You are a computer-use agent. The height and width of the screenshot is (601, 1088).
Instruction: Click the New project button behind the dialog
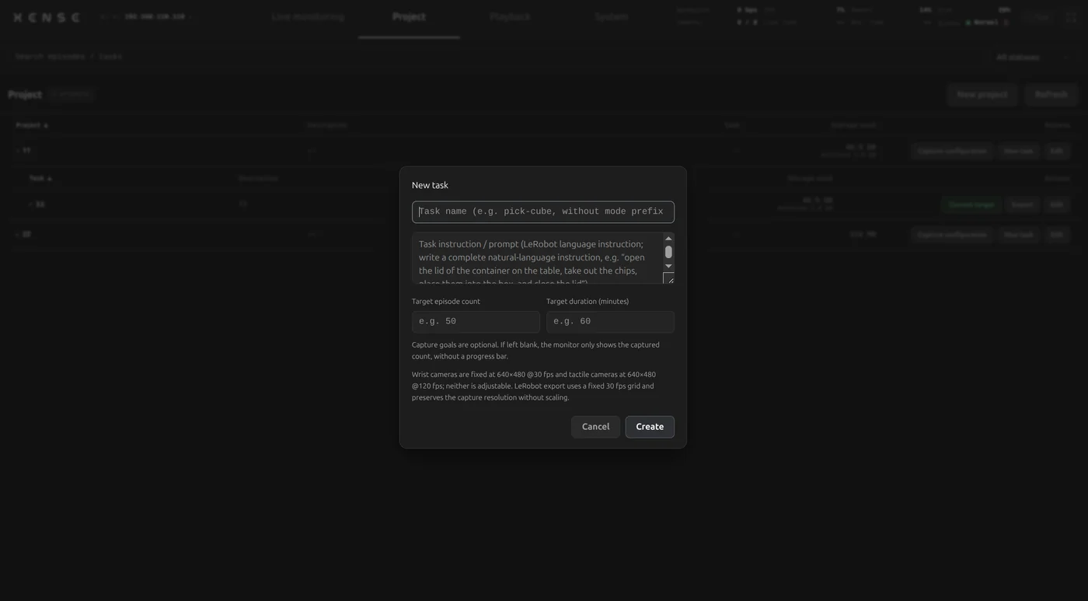(x=982, y=94)
